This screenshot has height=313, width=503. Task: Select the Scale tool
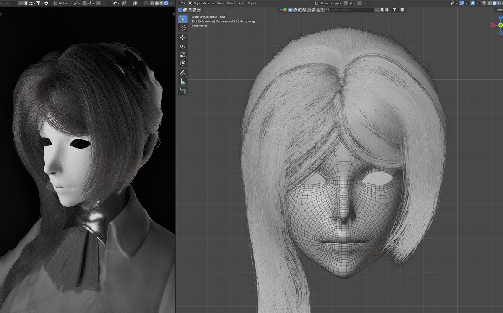click(183, 55)
